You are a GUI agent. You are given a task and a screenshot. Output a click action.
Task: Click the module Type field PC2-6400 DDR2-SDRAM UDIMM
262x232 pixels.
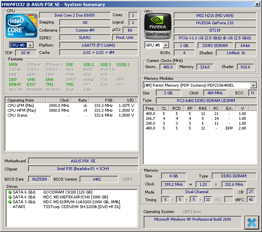[206, 101]
